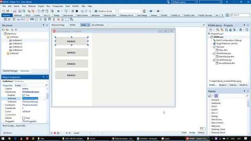Navigate forward with the right arrow icon

click(158, 11)
